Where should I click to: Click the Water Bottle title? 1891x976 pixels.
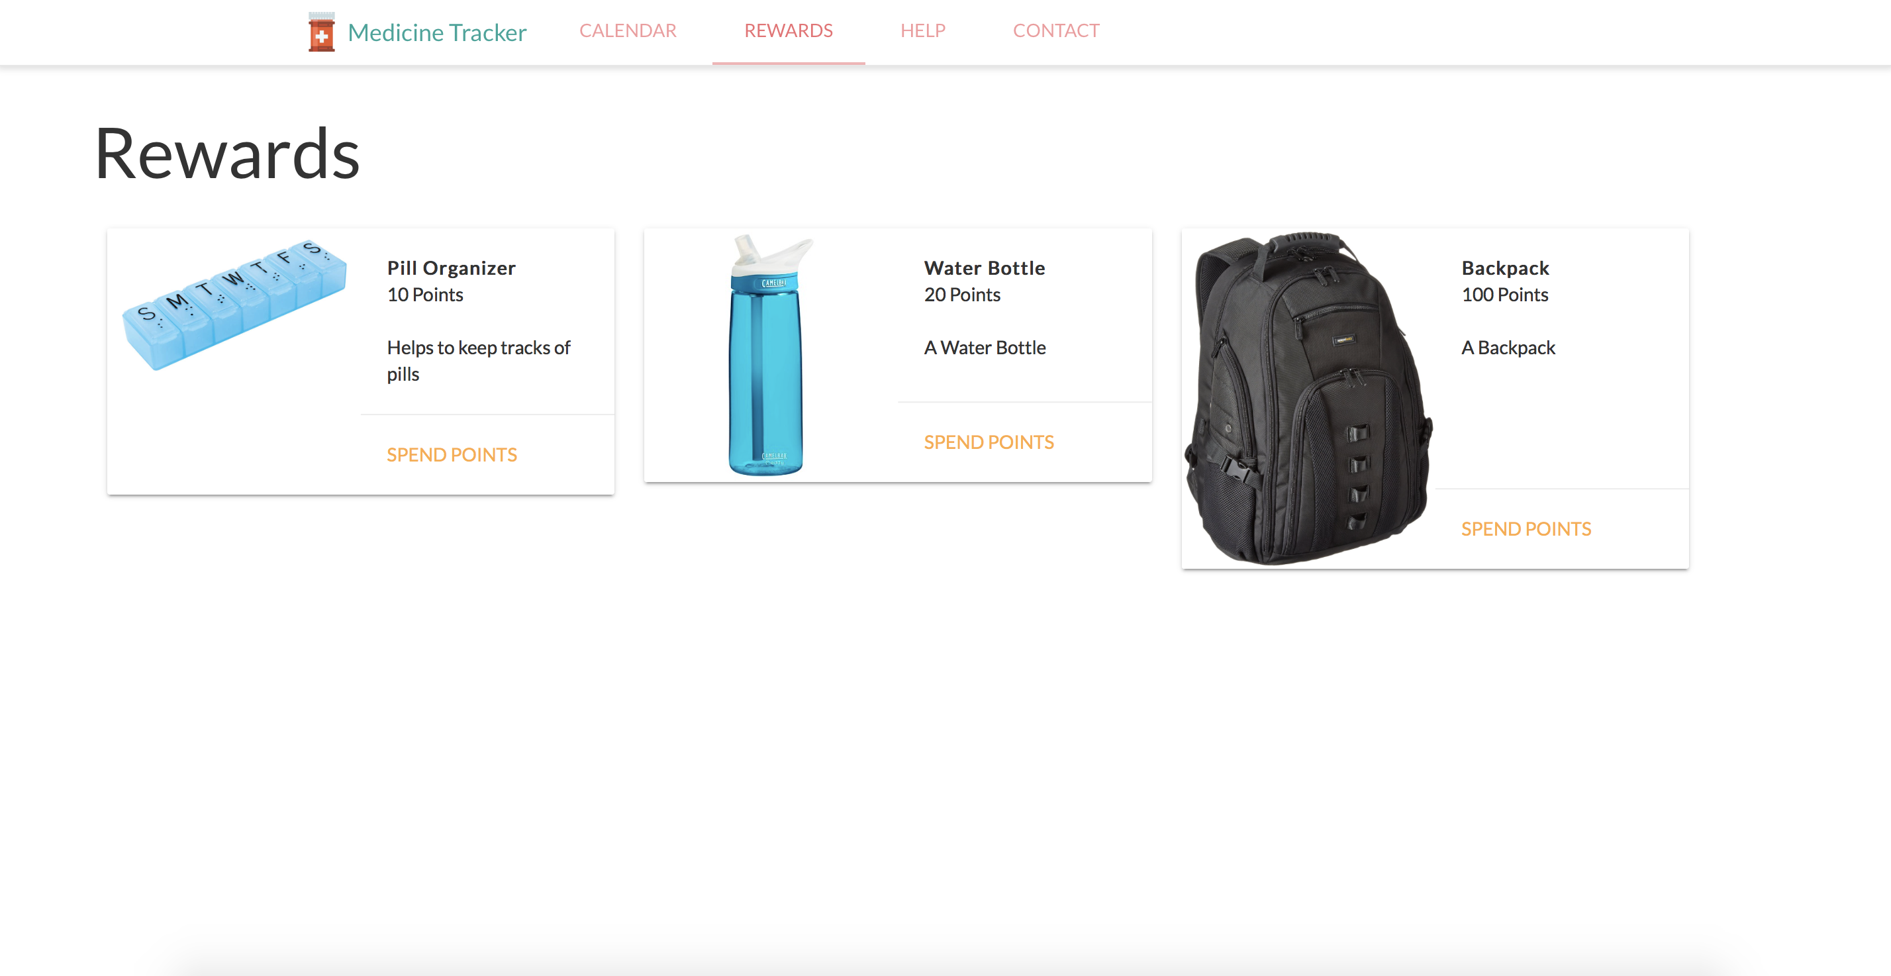tap(985, 268)
